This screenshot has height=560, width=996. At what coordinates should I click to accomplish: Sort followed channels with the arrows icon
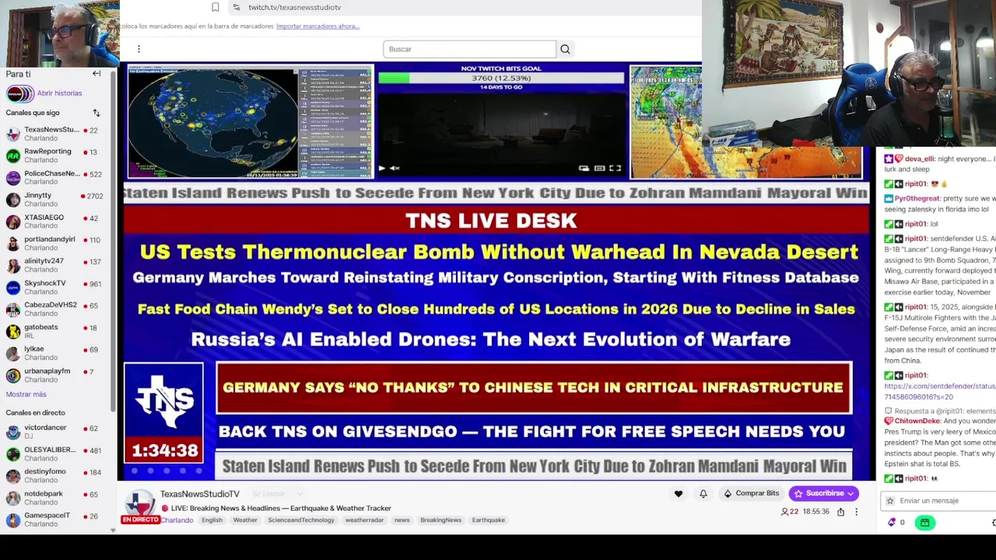coord(96,113)
